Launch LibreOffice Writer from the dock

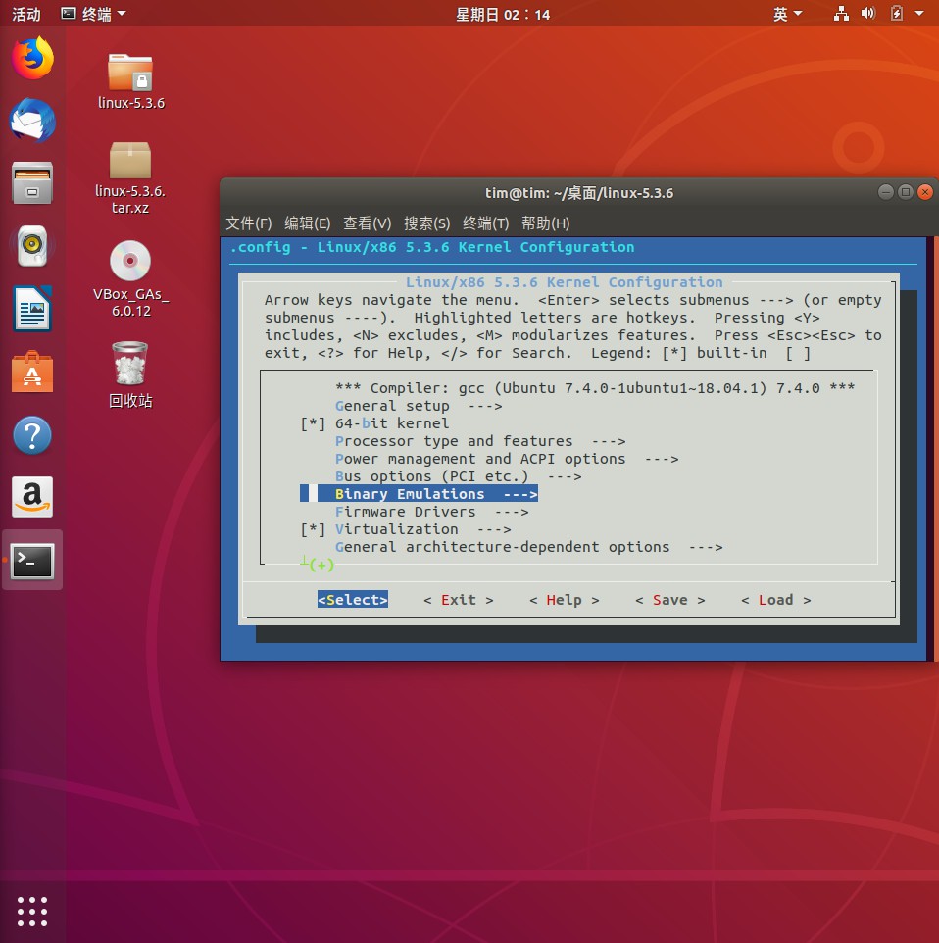(x=32, y=309)
